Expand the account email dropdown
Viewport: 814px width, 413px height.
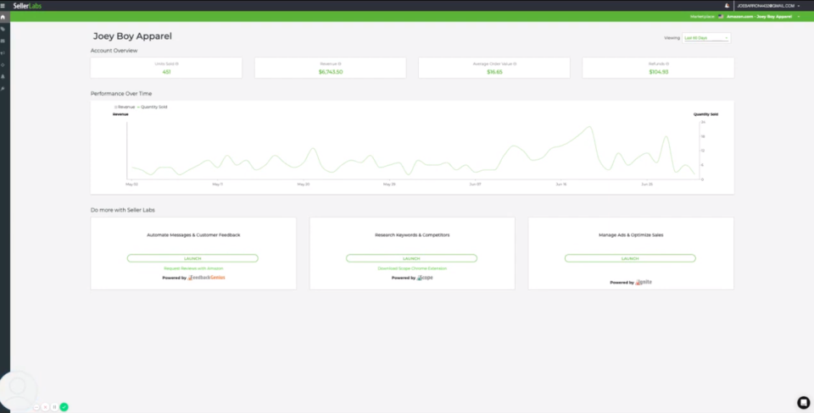[x=768, y=6]
